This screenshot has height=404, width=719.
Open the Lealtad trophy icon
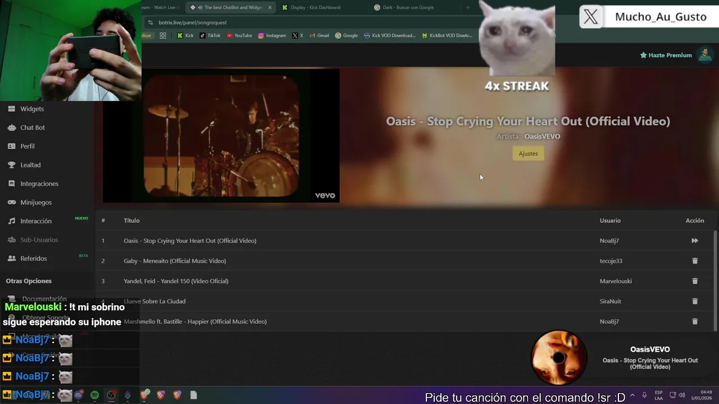(x=11, y=165)
